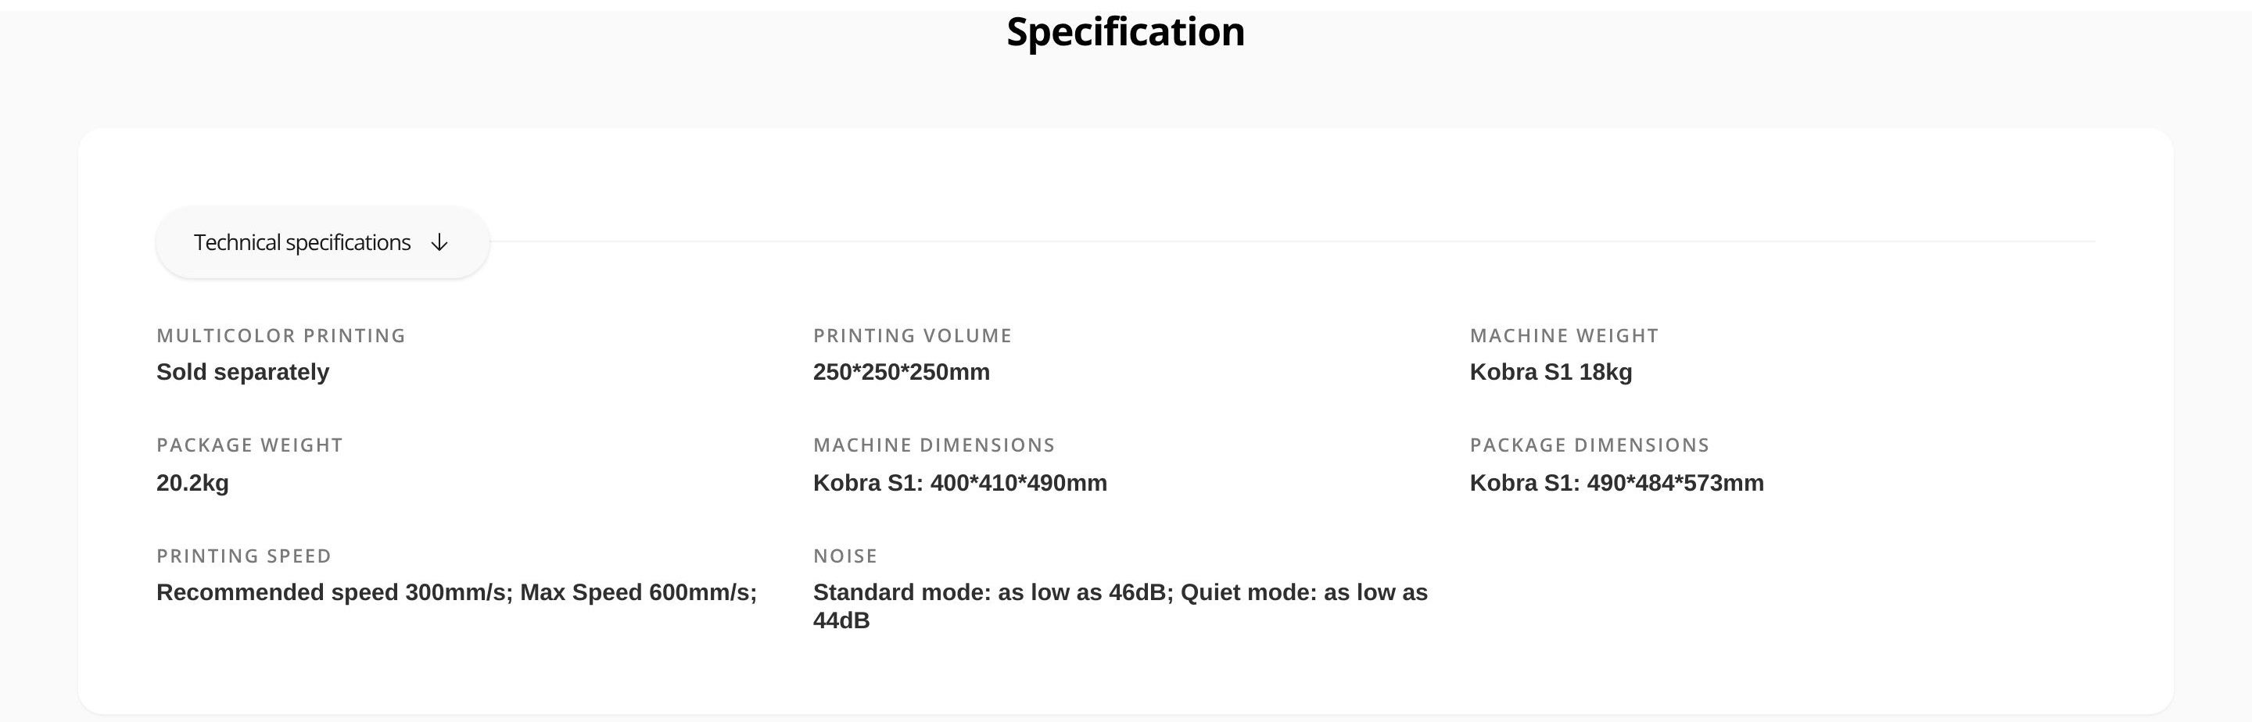
Task: Click the Specification page heading
Action: coord(1125,31)
